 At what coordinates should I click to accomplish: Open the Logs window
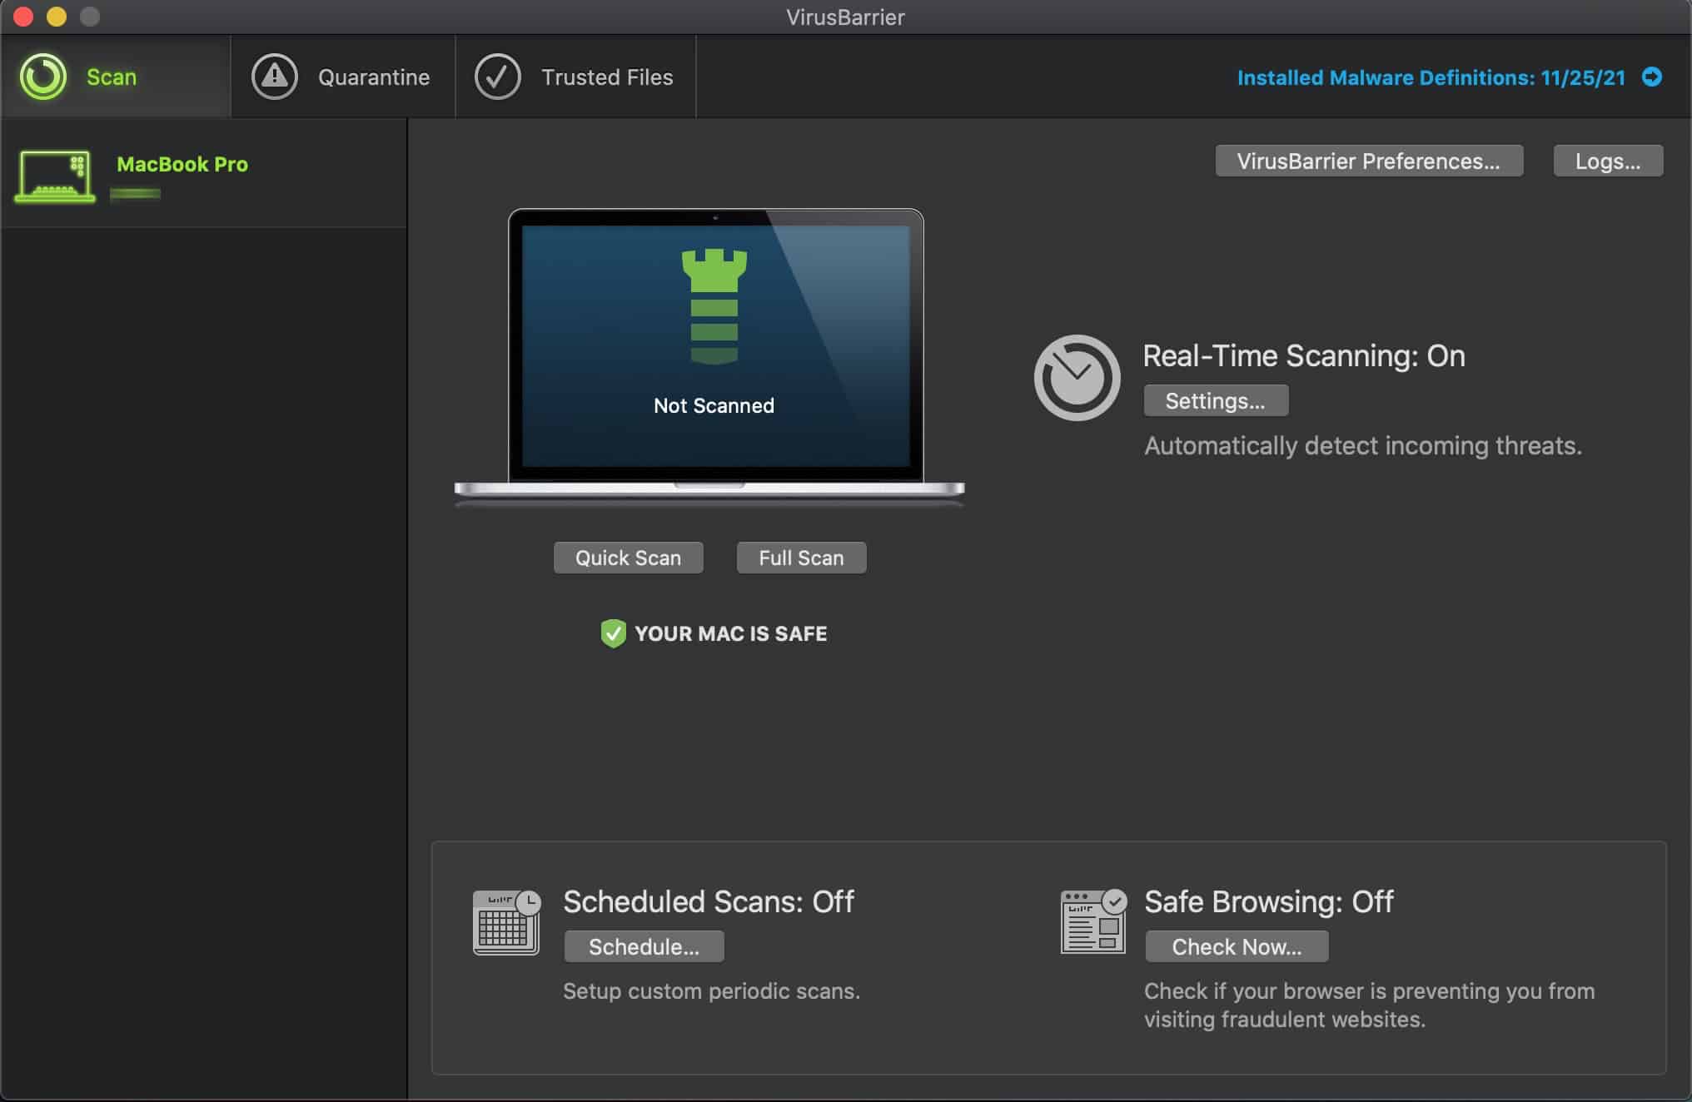[x=1608, y=161]
